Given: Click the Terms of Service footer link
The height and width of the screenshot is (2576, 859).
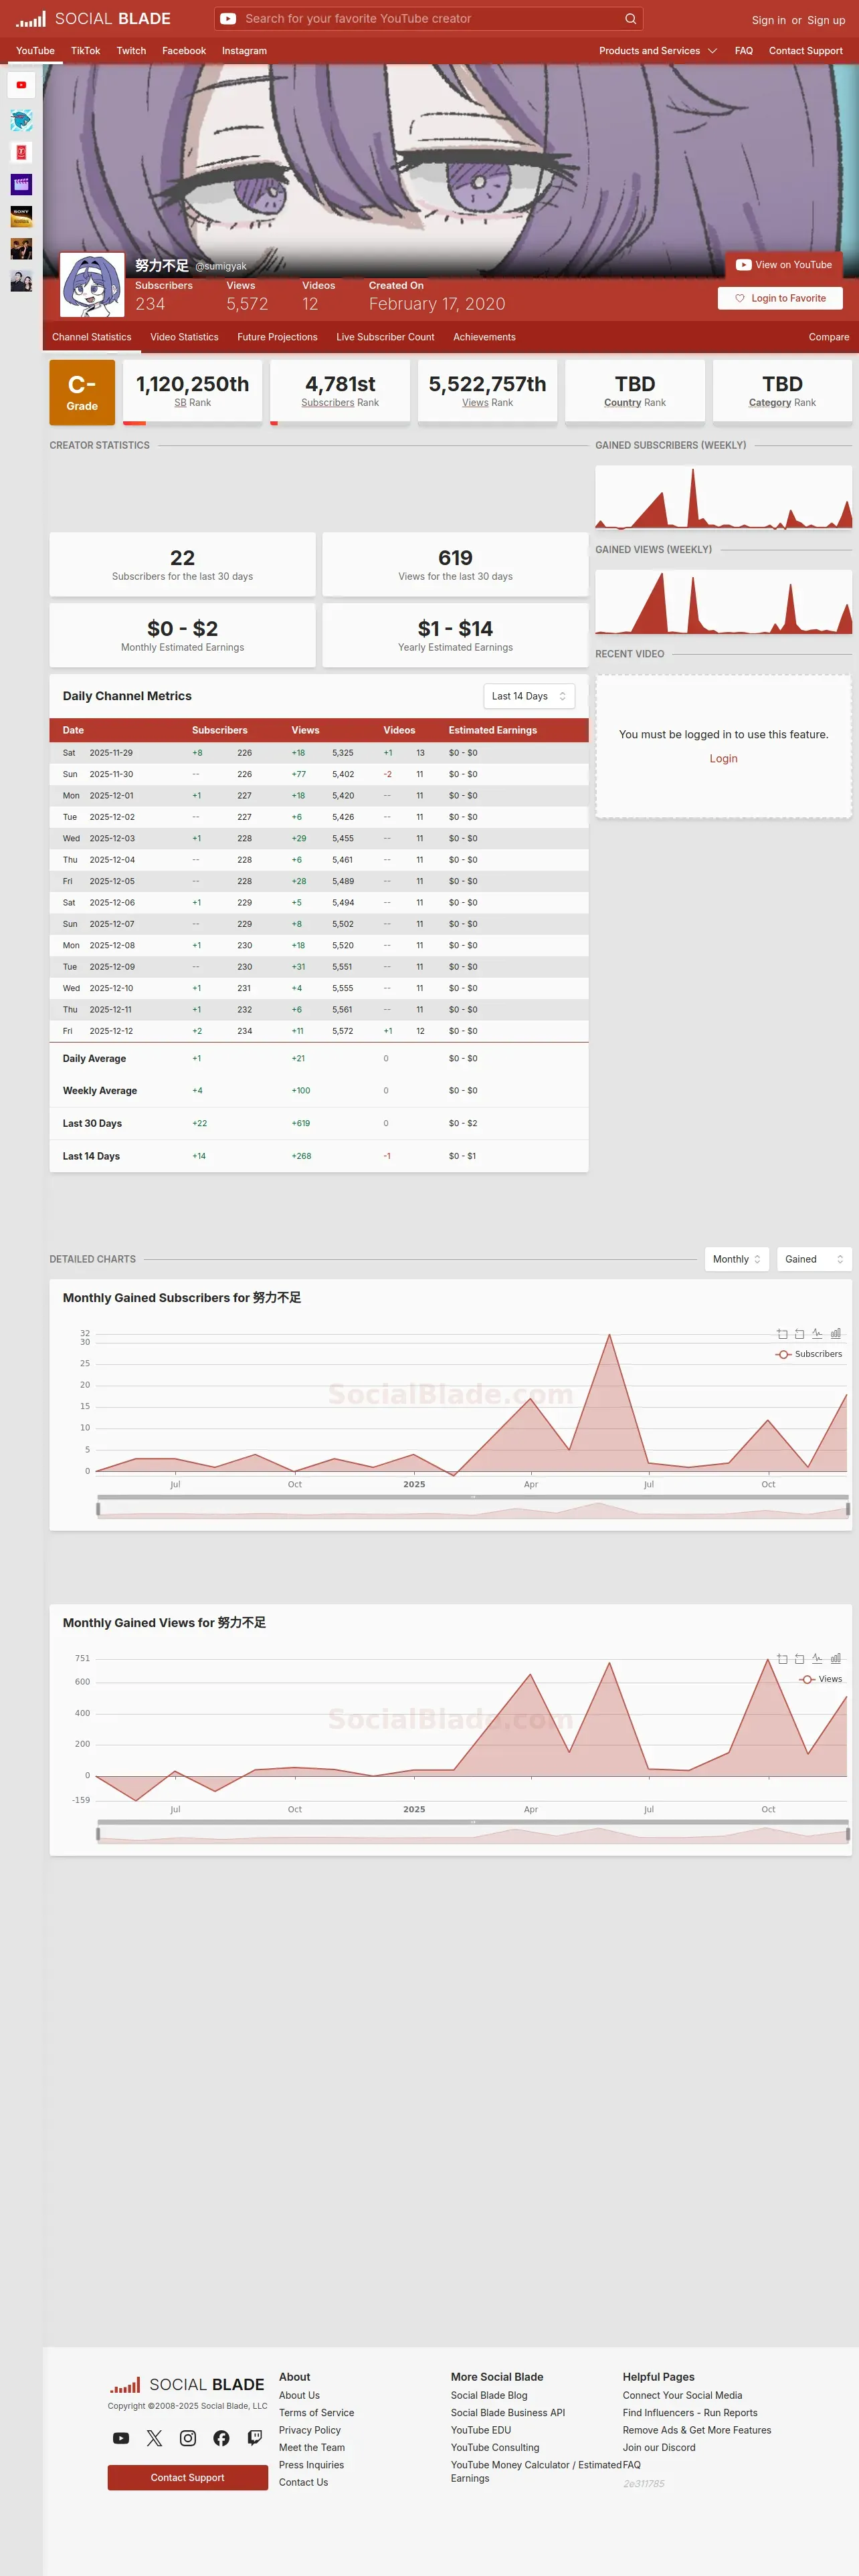Looking at the screenshot, I should 316,2413.
